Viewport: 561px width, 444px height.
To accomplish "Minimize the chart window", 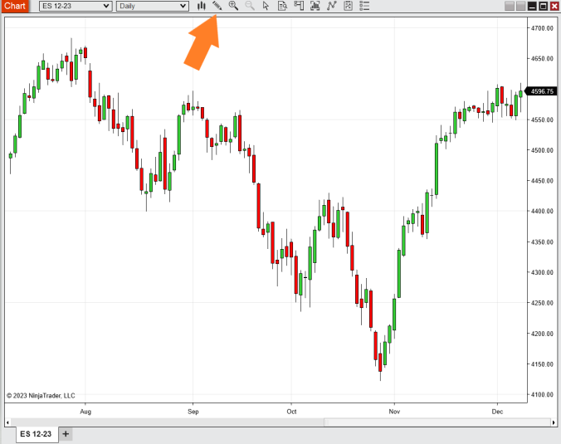I will tap(532, 6).
